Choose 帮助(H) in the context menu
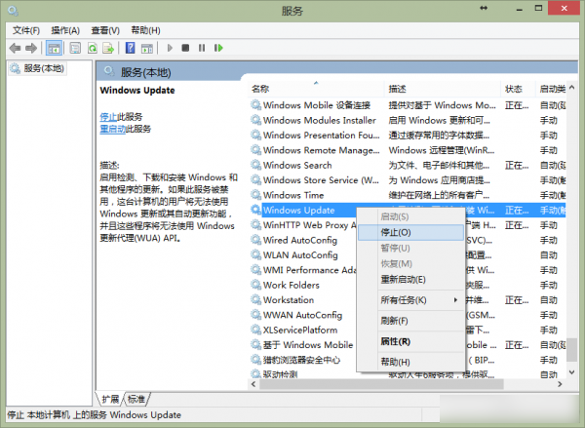This screenshot has height=428, width=585. click(x=410, y=362)
